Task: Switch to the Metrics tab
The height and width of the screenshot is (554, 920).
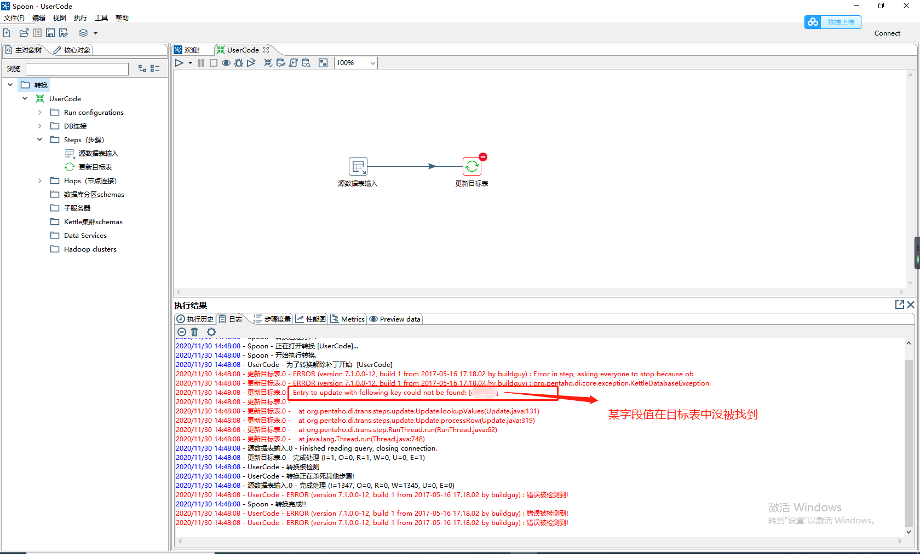Action: coord(348,319)
